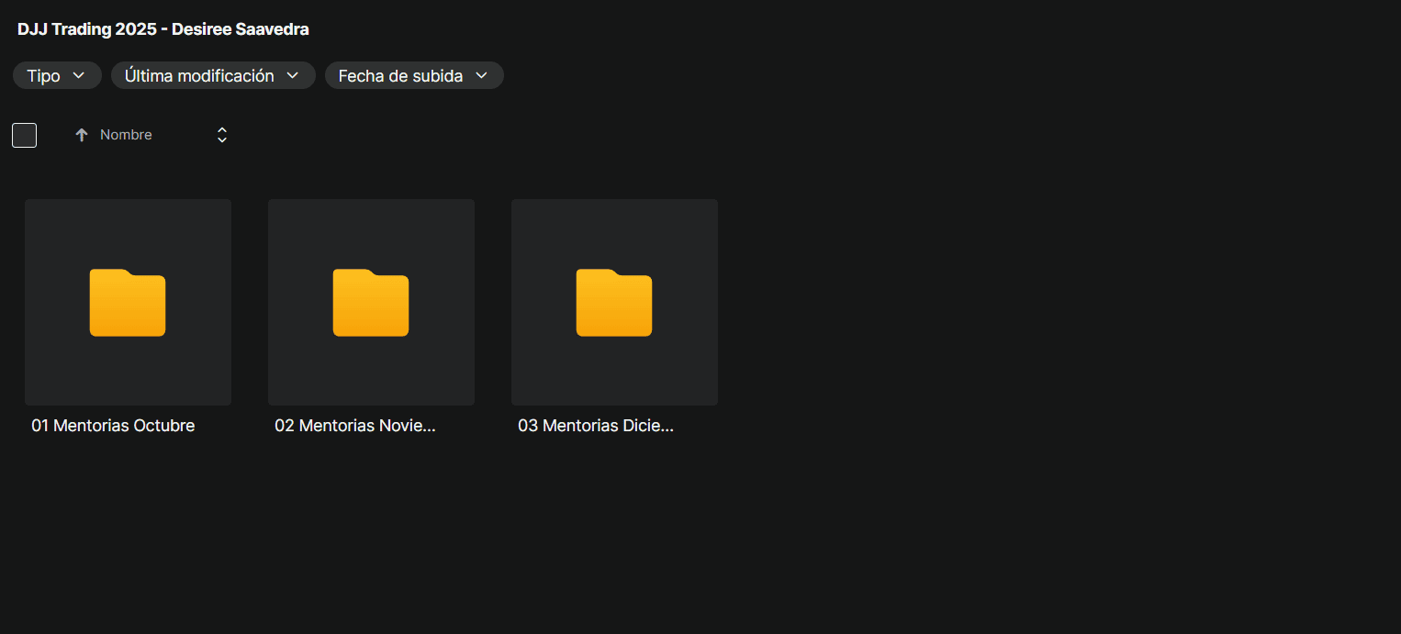
Task: Click the yellow folder icon for 02 Mentorias Noviembre
Action: 371,303
